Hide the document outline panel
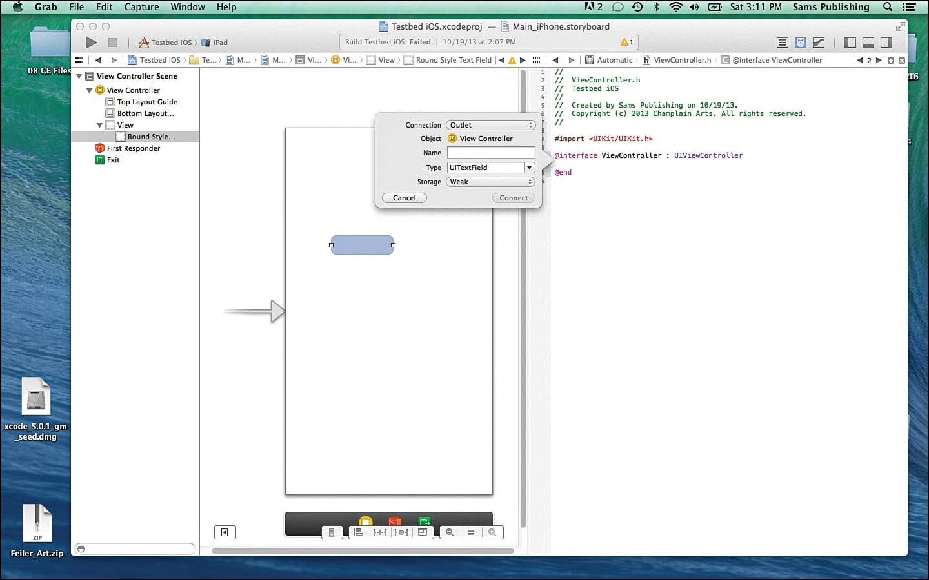Screen dimensions: 929x580 click(x=225, y=532)
